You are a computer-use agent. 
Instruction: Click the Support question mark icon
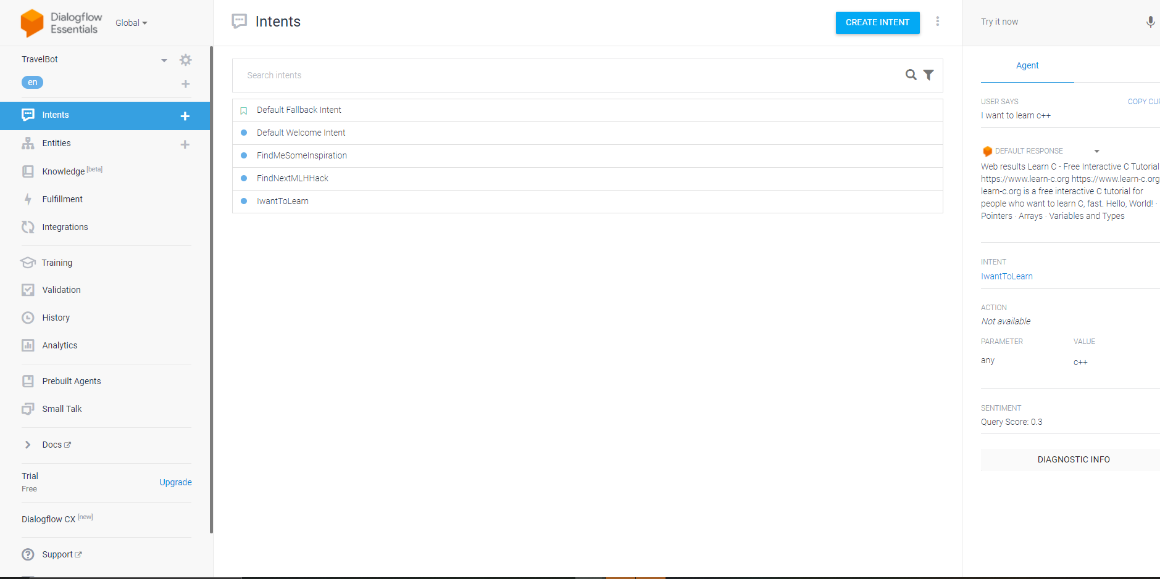[x=28, y=554]
